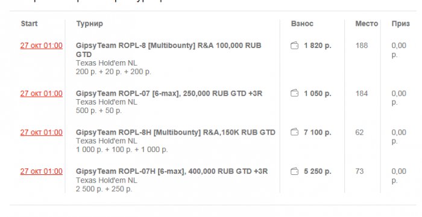Click the Взнос column header
The image size is (422, 217).
click(302, 23)
